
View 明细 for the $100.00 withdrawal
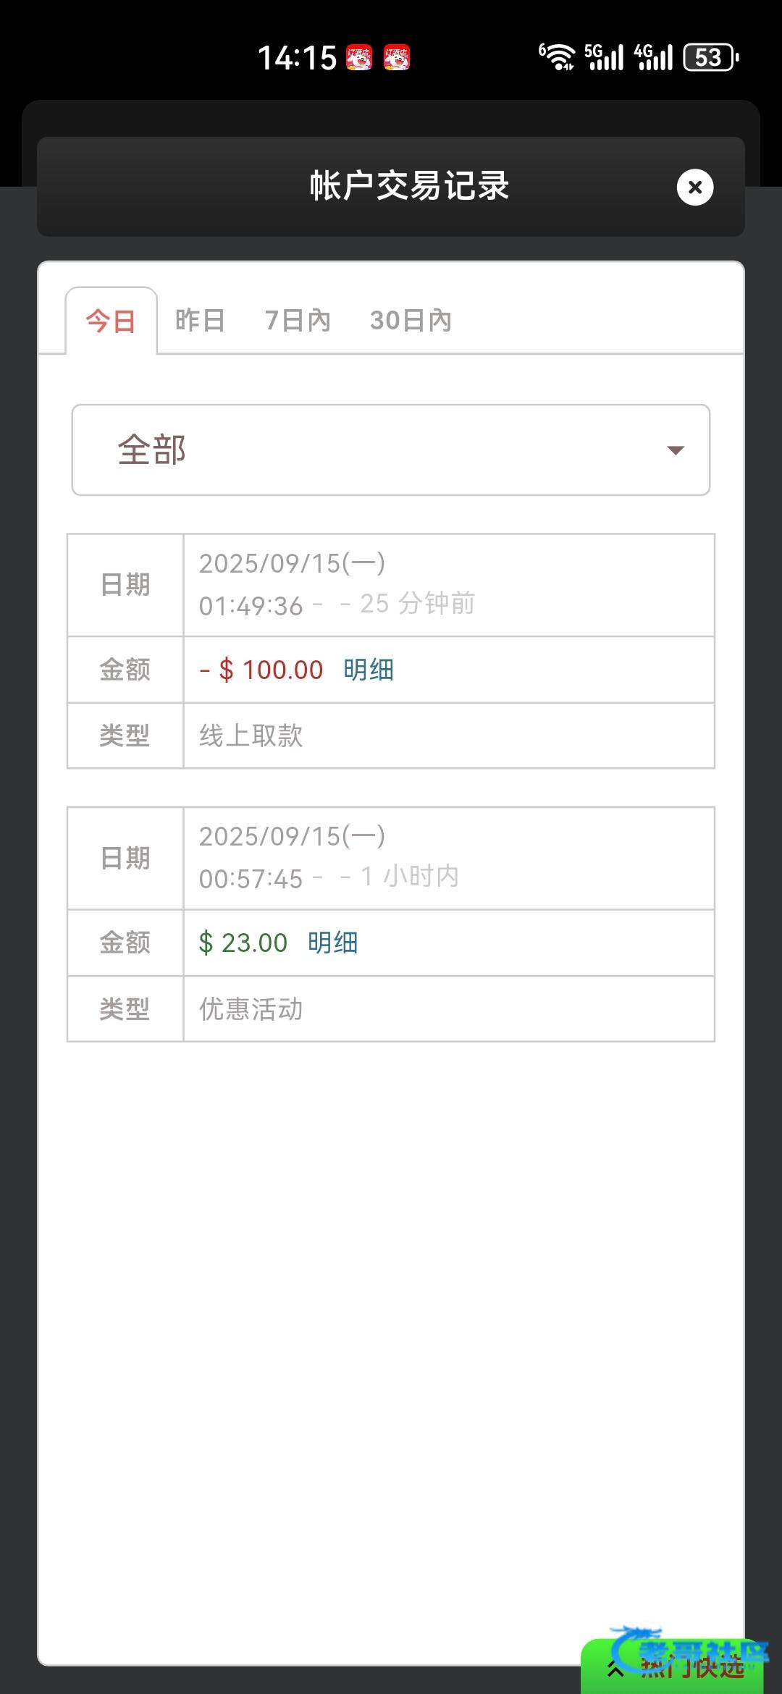coord(369,670)
